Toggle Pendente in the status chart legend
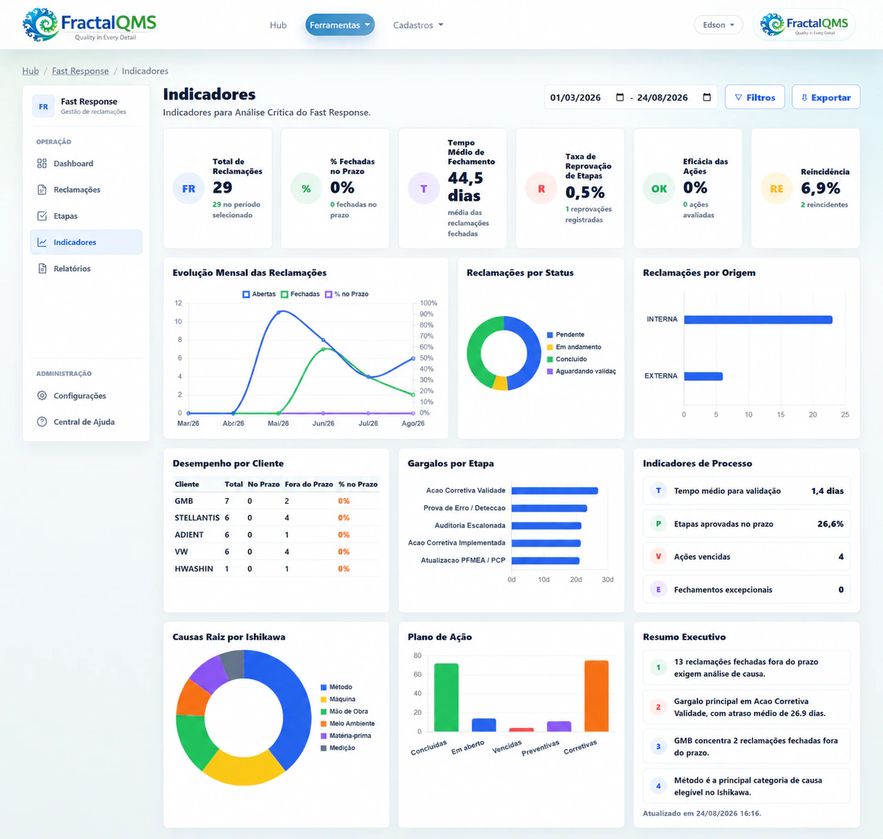Screen dimensions: 883x839 566,335
